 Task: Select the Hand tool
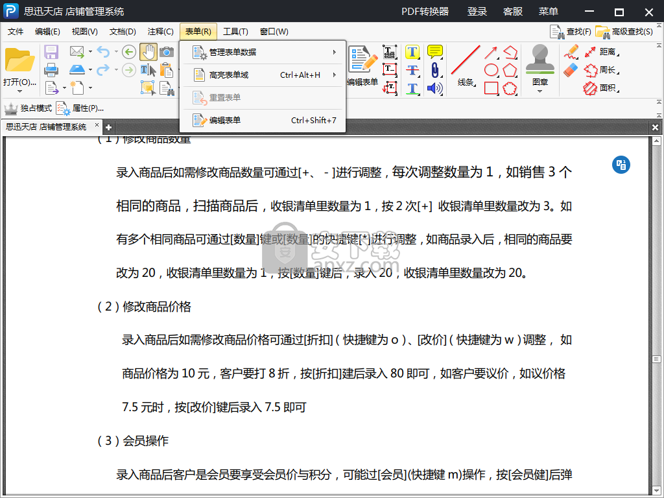pyautogui.click(x=148, y=52)
